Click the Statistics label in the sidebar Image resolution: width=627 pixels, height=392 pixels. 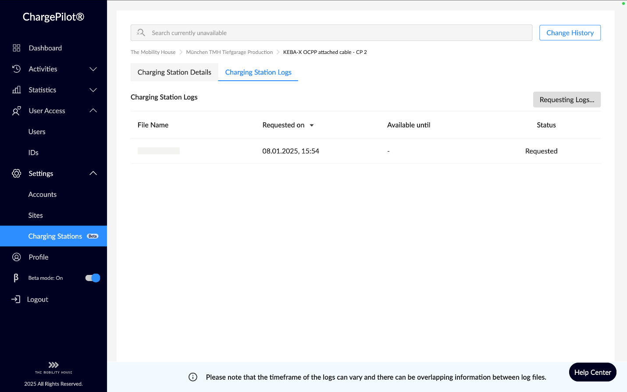point(43,90)
